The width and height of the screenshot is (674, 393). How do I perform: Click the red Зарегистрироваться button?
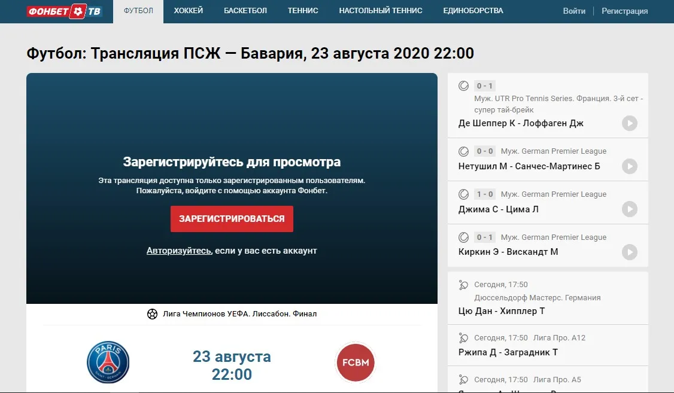tap(232, 218)
